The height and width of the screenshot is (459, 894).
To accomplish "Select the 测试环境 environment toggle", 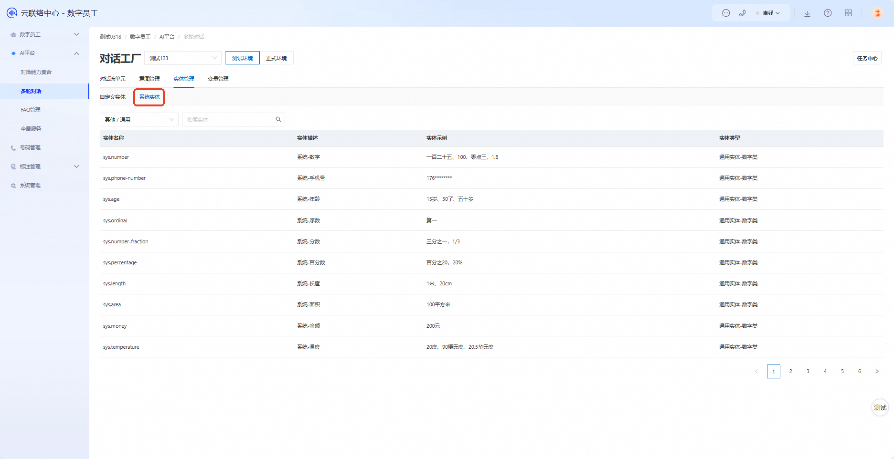I will click(x=242, y=58).
